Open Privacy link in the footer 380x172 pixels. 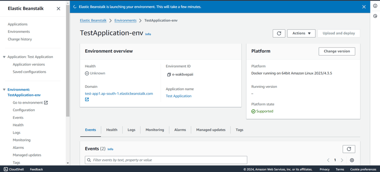click(x=324, y=169)
